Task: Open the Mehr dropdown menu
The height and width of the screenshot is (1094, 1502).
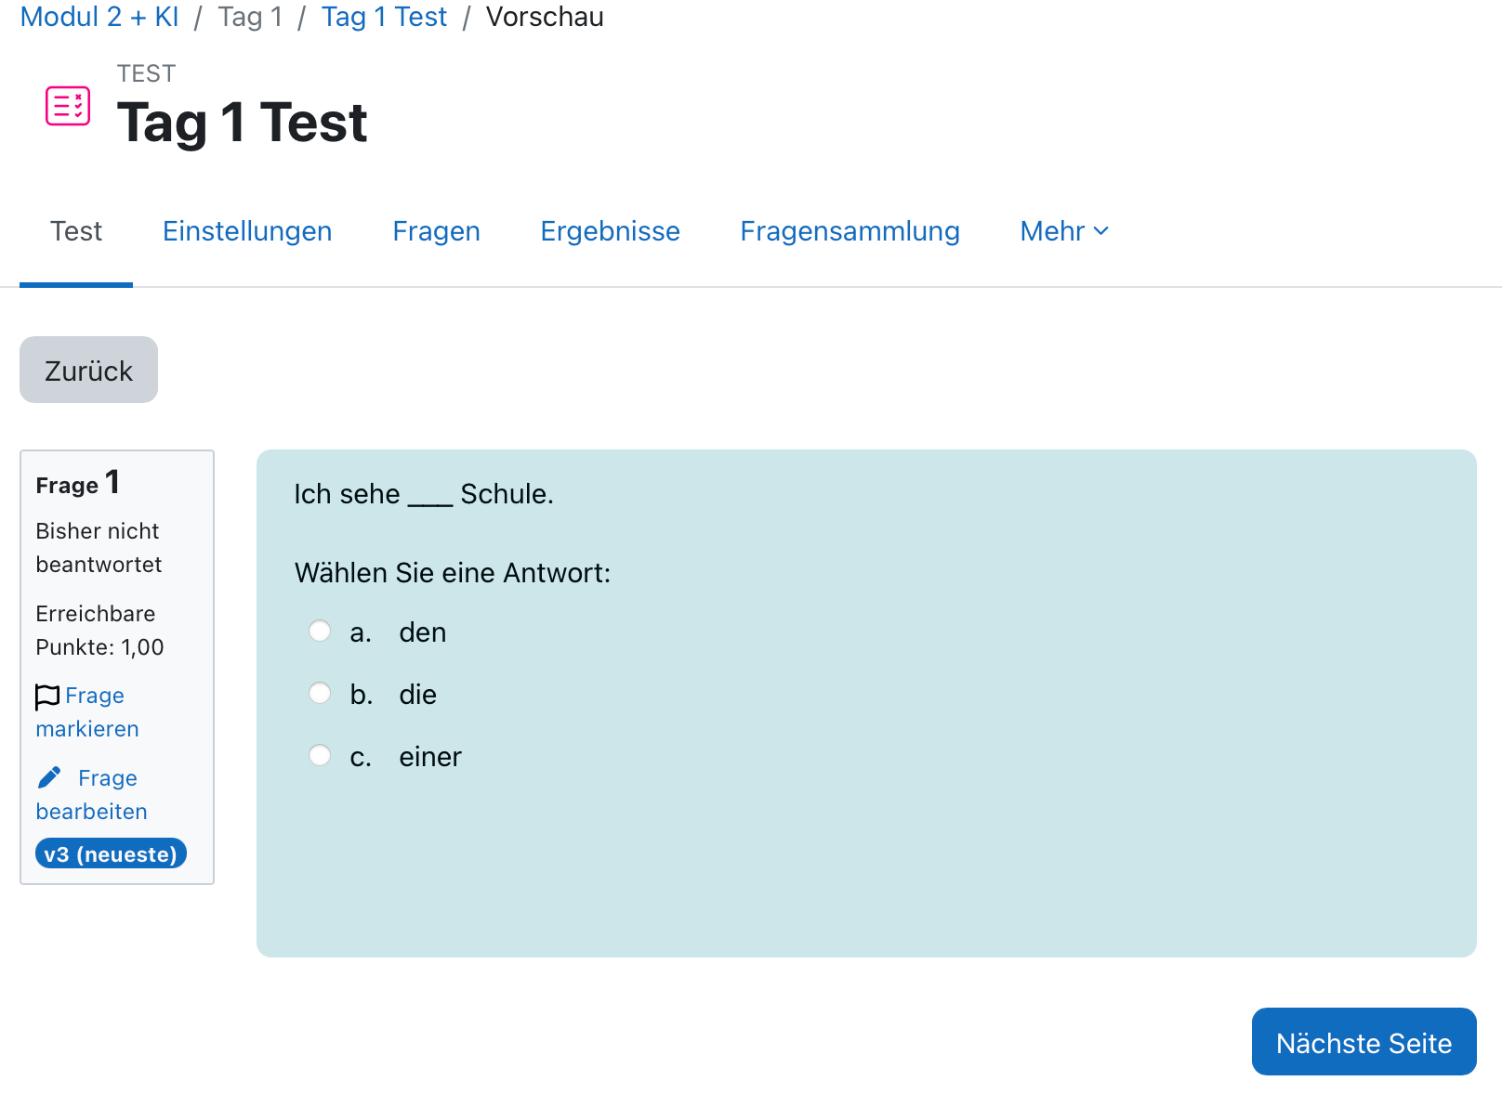Action: 1051,231
